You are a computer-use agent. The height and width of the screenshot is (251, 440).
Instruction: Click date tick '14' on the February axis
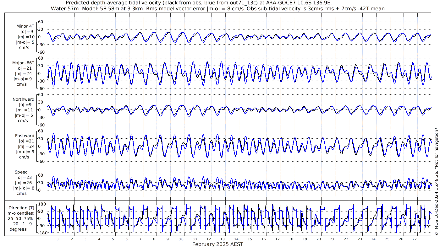(236, 239)
